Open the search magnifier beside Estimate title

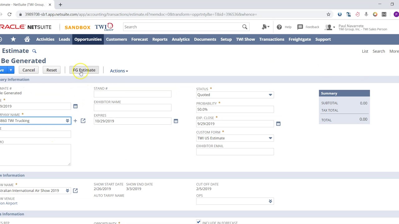[x=34, y=51]
